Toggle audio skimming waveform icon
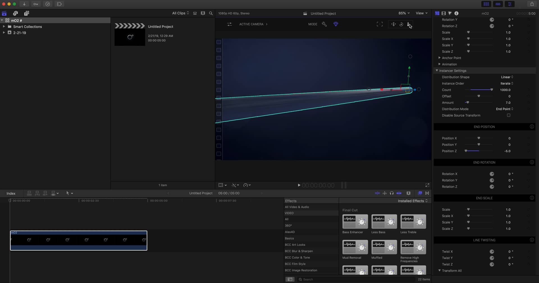The image size is (539, 283). [x=385, y=193]
